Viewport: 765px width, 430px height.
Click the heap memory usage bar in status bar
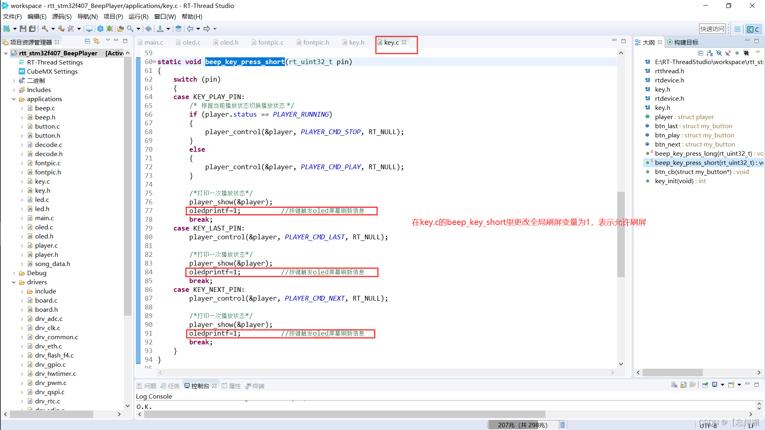click(x=523, y=425)
